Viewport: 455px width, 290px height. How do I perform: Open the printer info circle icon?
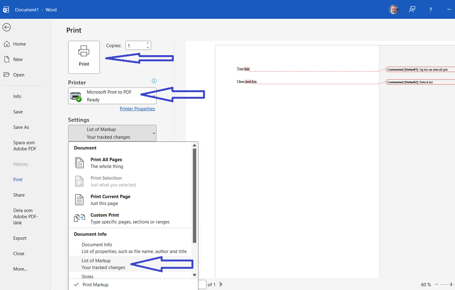[154, 81]
